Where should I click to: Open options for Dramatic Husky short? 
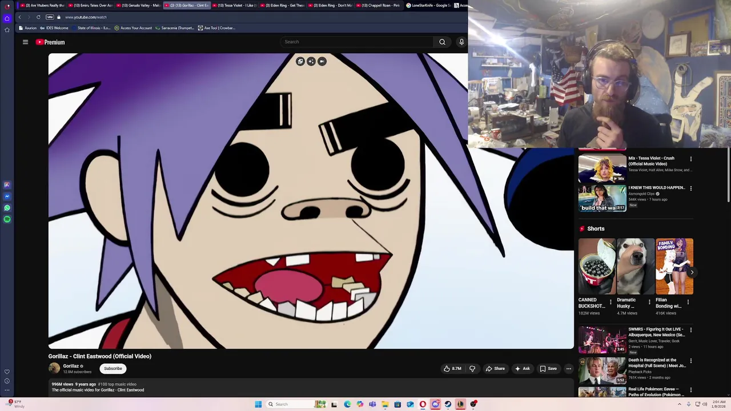649,302
